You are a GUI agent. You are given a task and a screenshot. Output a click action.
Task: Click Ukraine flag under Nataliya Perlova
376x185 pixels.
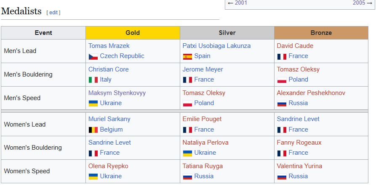click(187, 153)
